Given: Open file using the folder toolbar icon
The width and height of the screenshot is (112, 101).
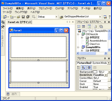Looking at the screenshot, I should pos(18,17).
